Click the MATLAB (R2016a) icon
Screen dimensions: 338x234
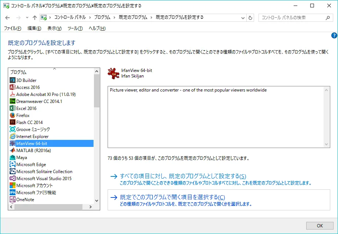pos(13,151)
